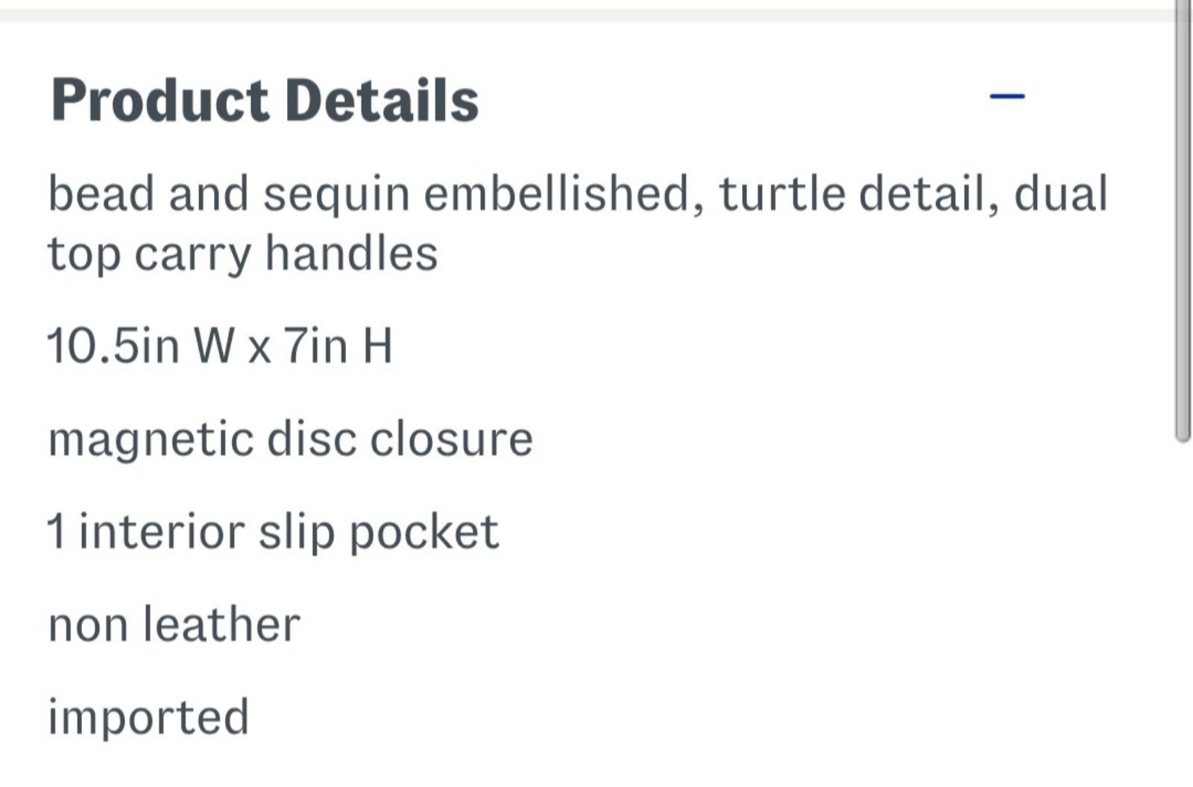1193x787 pixels.
Task: Click the word 'Product' in the heading
Action: coord(159,101)
